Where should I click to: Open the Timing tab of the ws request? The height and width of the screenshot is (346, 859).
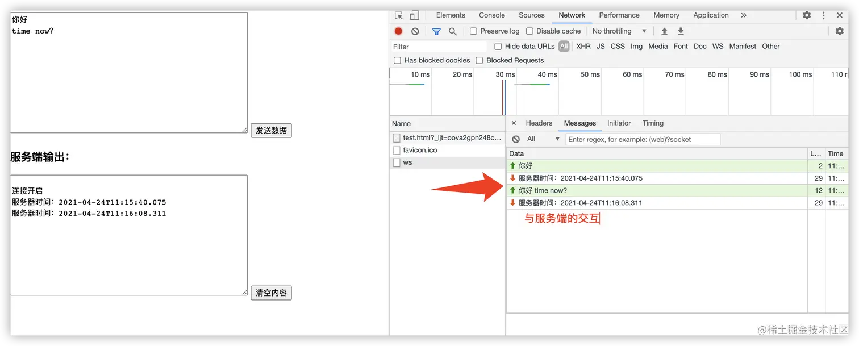click(653, 123)
